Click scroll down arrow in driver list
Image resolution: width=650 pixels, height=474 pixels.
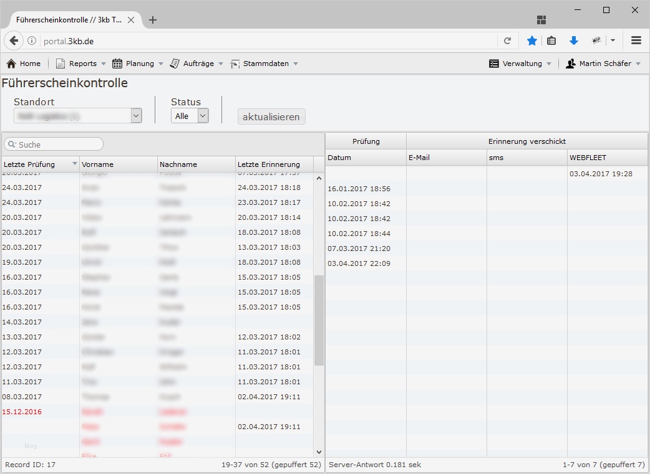click(319, 452)
